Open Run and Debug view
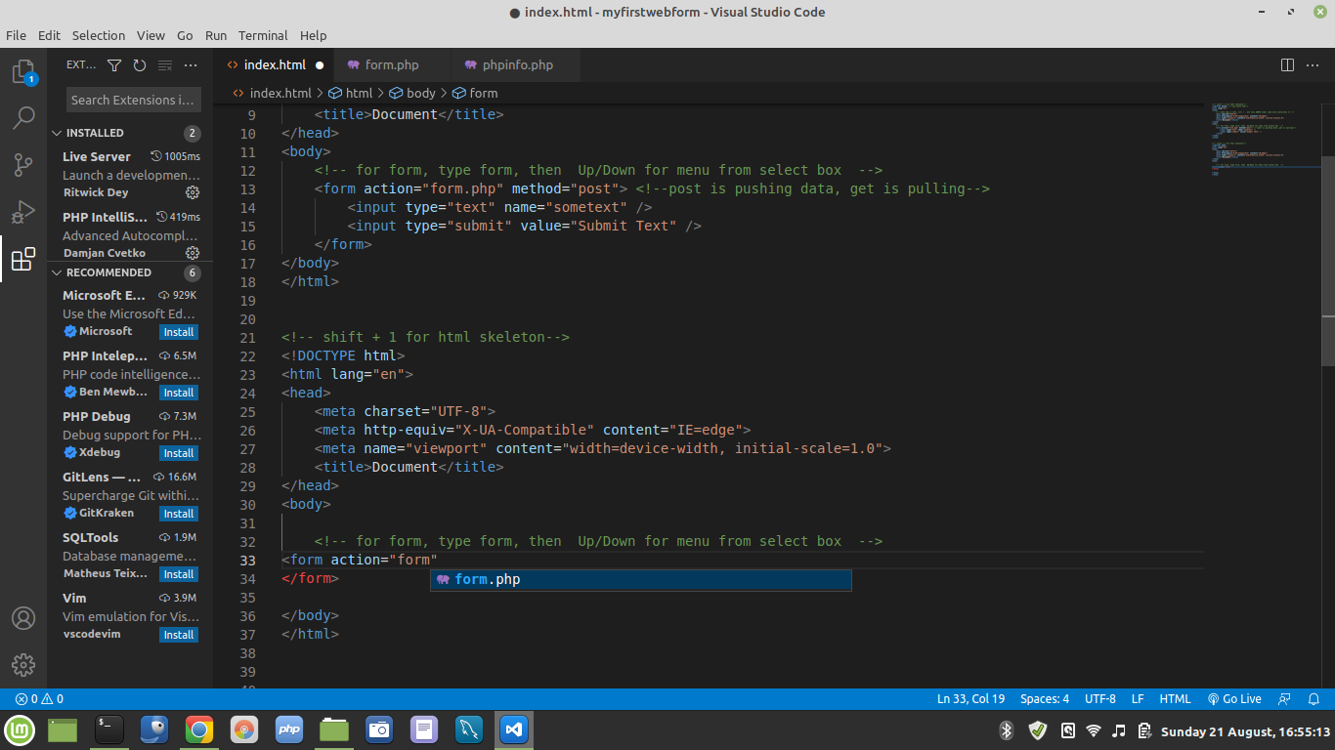The height and width of the screenshot is (750, 1335). click(x=23, y=212)
